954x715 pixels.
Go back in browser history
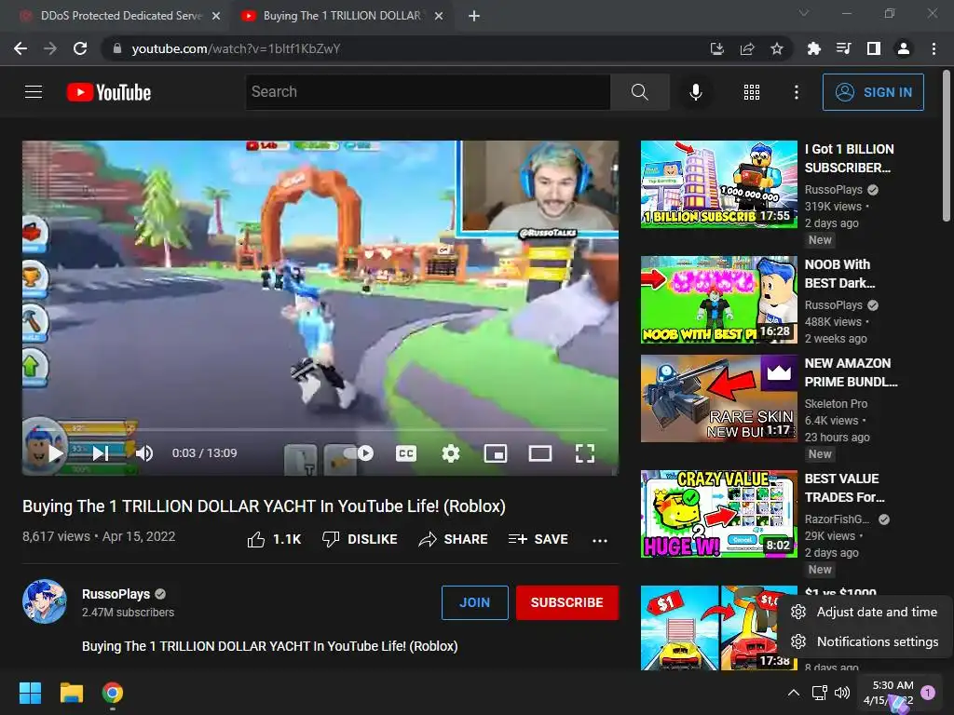click(x=20, y=48)
